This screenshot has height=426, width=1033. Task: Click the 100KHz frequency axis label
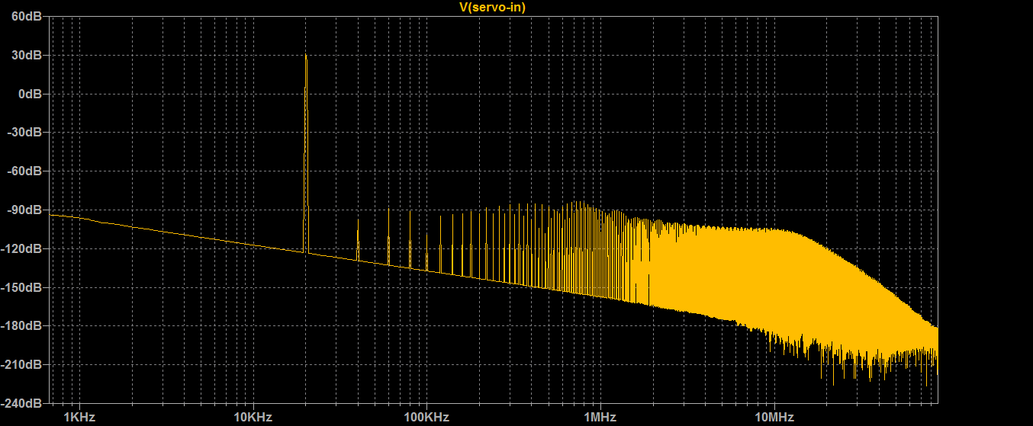pos(426,418)
